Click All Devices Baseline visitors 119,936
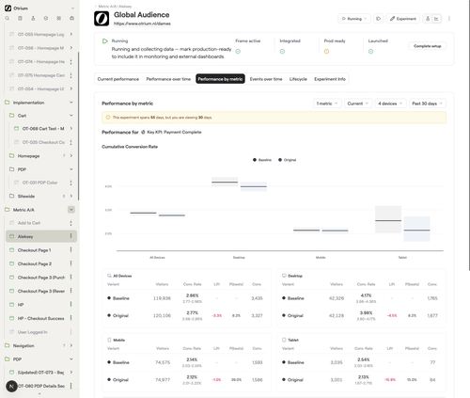The width and height of the screenshot is (470, 398). 162,298
